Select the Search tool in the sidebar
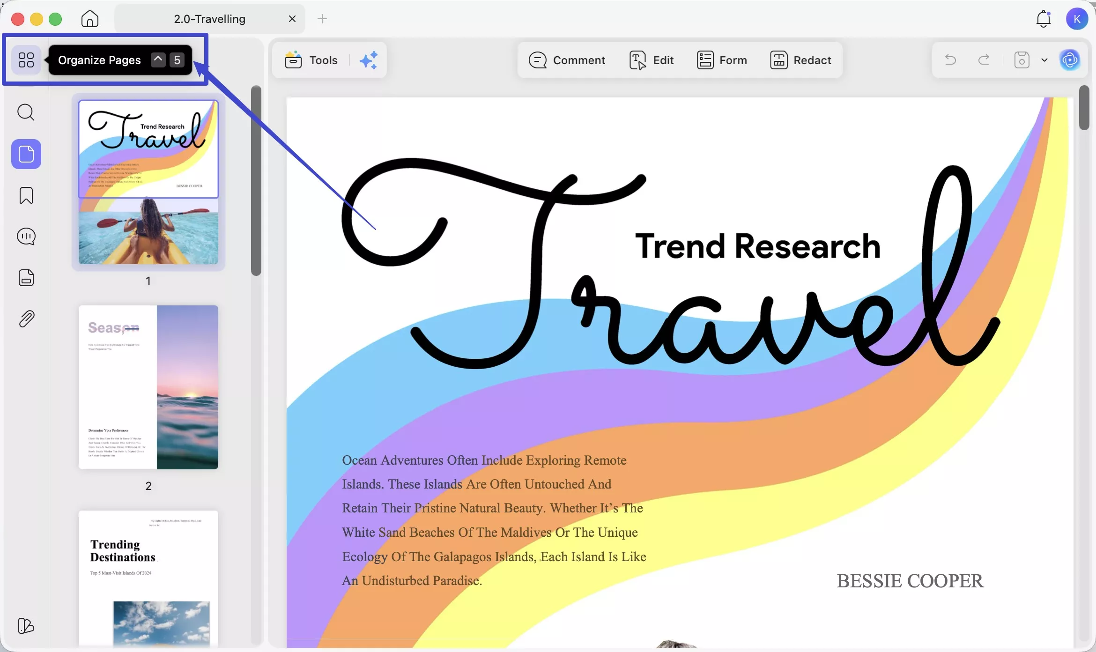 [26, 112]
